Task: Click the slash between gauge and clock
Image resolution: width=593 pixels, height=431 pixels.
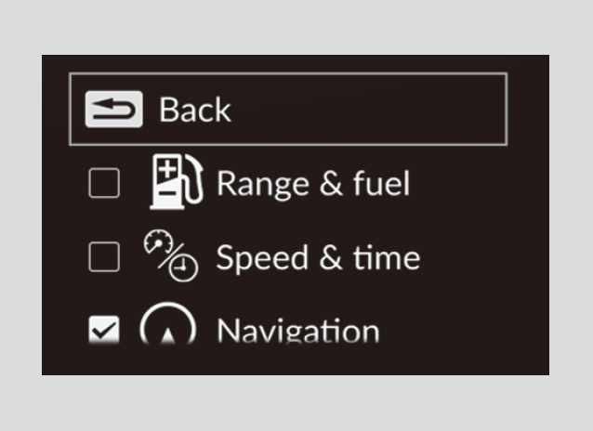Action: [172, 256]
